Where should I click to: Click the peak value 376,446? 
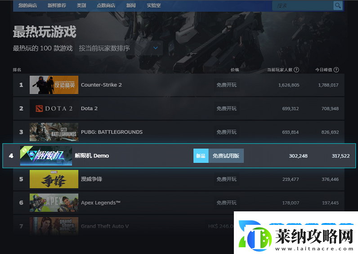[x=330, y=179]
